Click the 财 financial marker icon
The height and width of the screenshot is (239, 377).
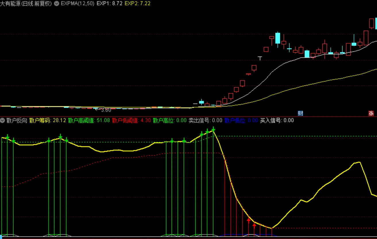tap(300, 113)
